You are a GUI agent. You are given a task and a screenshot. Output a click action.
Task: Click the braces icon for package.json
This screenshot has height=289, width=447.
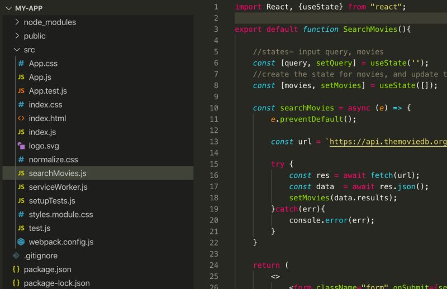pyautogui.click(x=16, y=269)
